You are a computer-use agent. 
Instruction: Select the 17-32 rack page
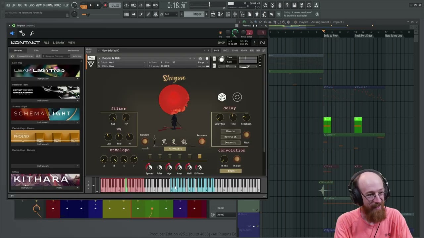coord(226,51)
